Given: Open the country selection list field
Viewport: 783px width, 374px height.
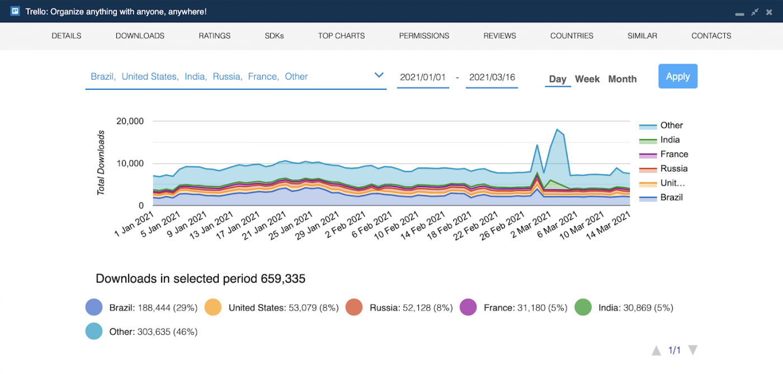Looking at the screenshot, I should pos(235,77).
